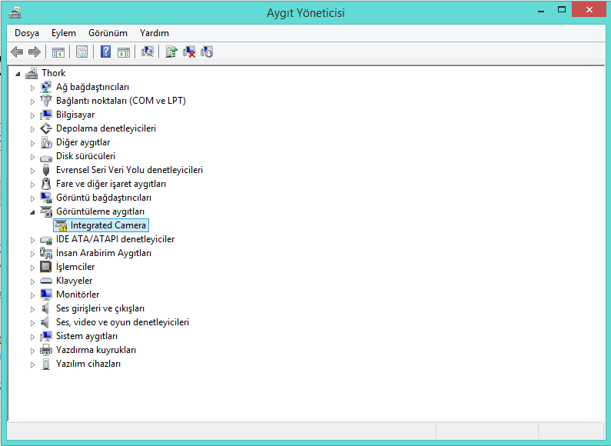This screenshot has height=446, width=611.
Task: Click the Bağlantı noktaları port icon
Action: click(x=46, y=101)
